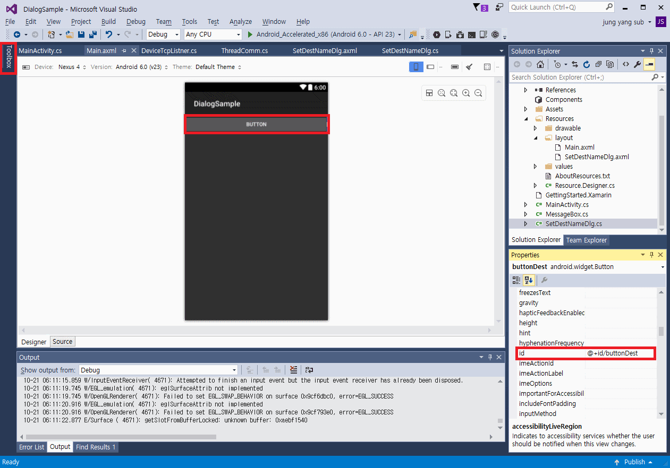Viewport: 670px width, 468px height.
Task: Switch to the DeviceTcpListner.cs tab
Action: click(169, 51)
